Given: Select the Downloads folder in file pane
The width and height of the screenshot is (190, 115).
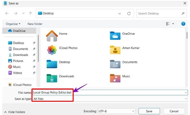Looking at the screenshot, I should click(60, 78).
